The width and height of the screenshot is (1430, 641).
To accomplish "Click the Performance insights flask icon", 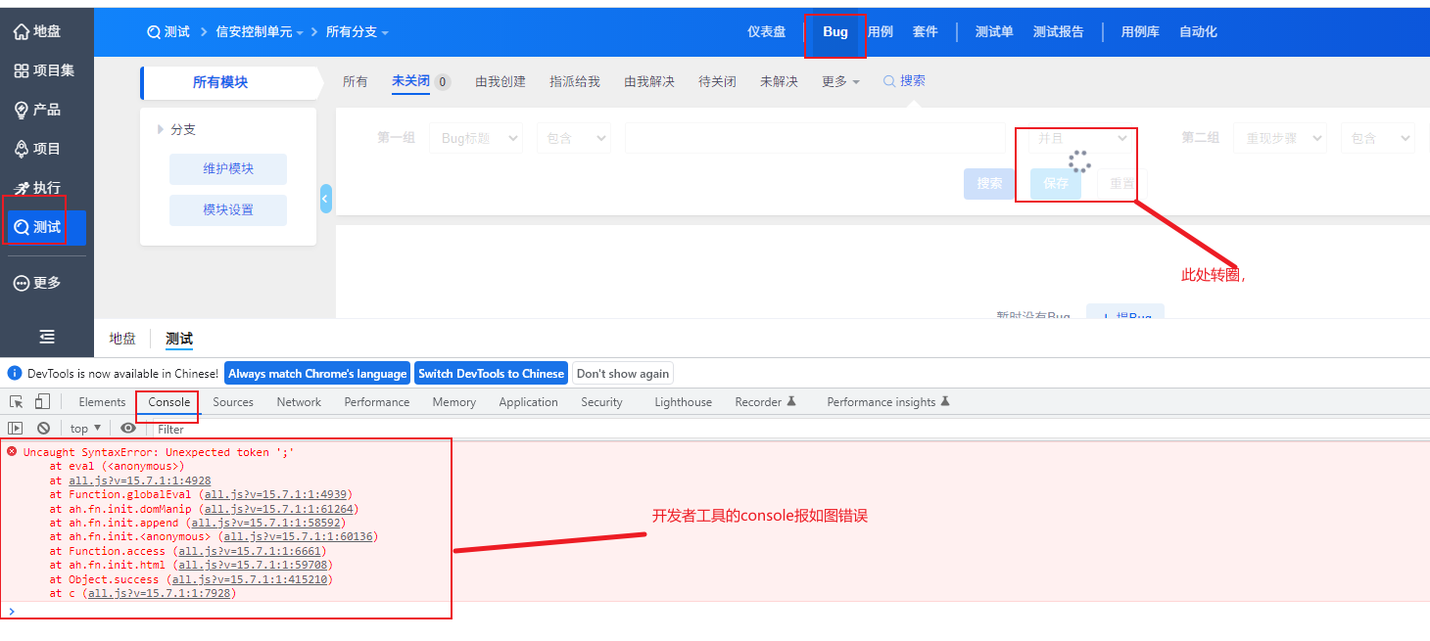I will click(x=945, y=401).
